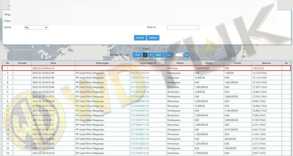Click the balance value 7,930,519.63
The image size is (293, 156).
click(259, 115)
